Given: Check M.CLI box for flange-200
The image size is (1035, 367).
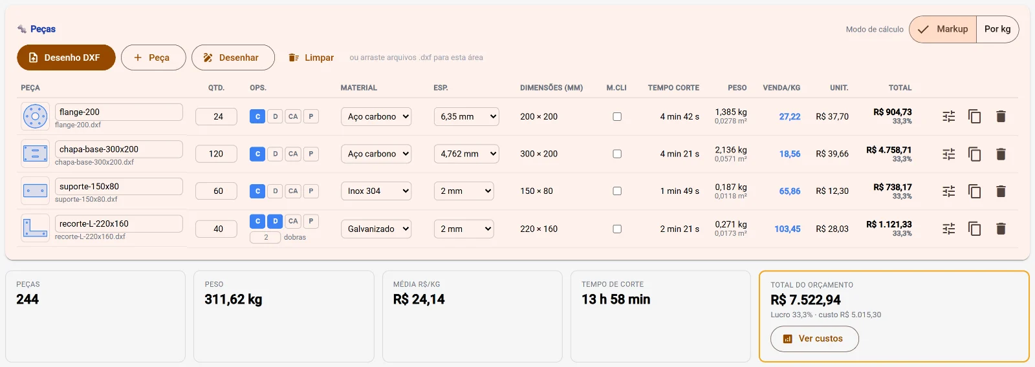Looking at the screenshot, I should pyautogui.click(x=617, y=116).
